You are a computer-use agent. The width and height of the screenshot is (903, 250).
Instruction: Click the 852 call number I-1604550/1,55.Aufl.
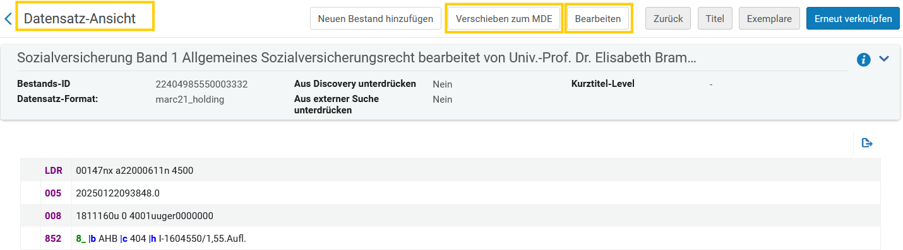[x=202, y=239]
